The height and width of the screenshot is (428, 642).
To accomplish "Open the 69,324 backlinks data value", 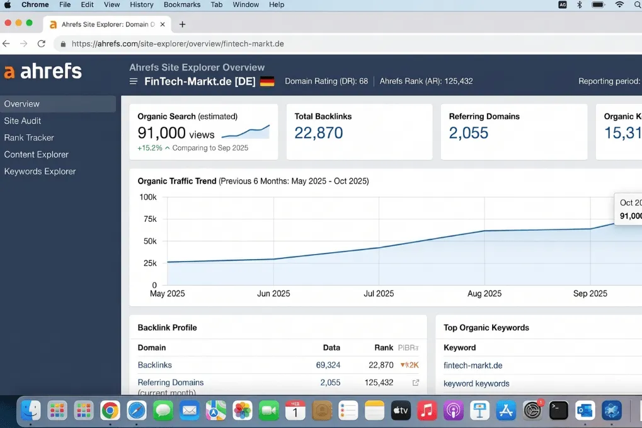I will (x=328, y=365).
